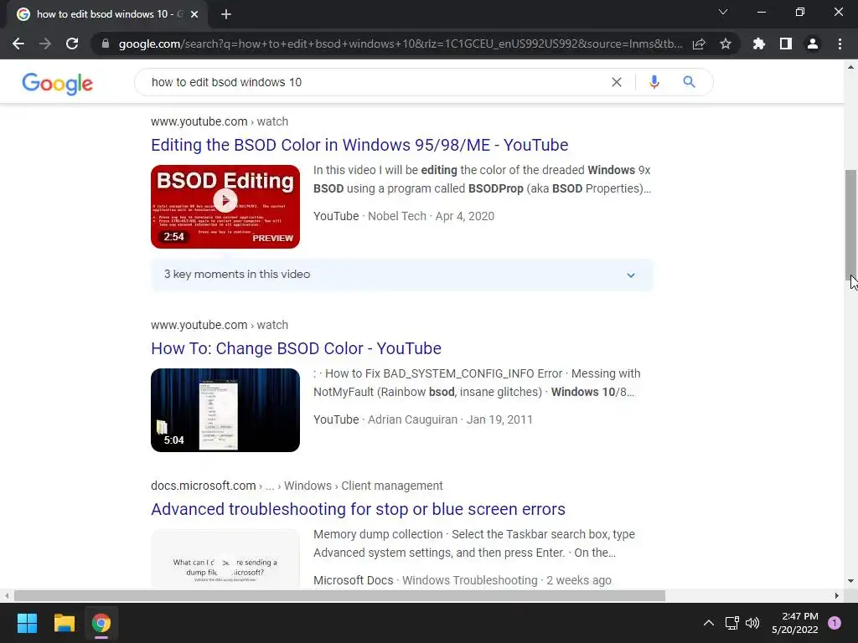This screenshot has width=858, height=643.
Task: Click the scroll right arrow
Action: pyautogui.click(x=837, y=595)
